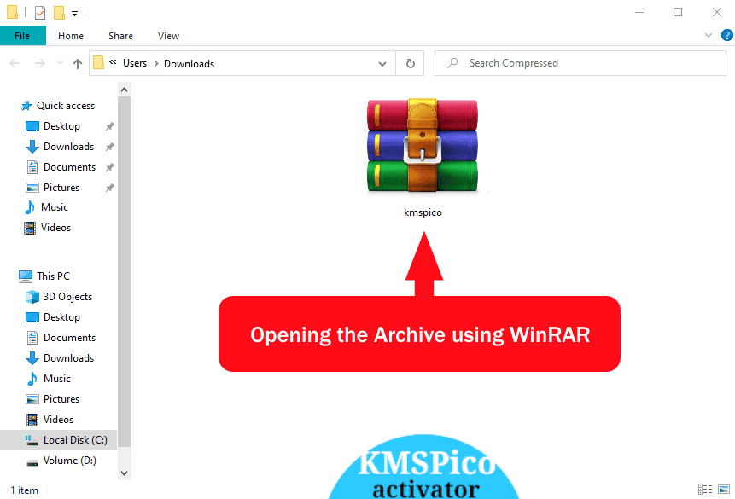
Task: Click the Desktop icon under Quick access
Action: (32, 126)
